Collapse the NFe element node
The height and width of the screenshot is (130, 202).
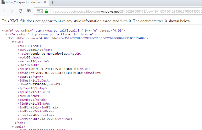coord(6,34)
